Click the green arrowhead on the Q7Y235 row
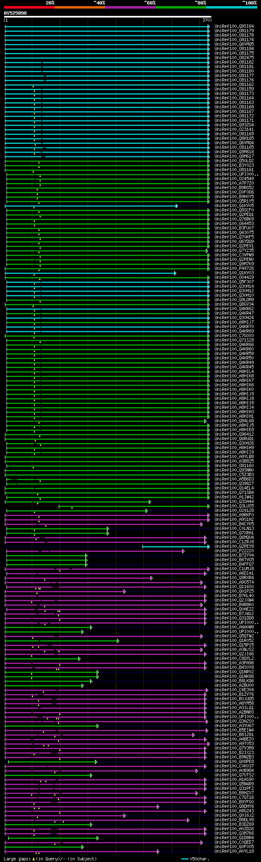 coord(207,251)
